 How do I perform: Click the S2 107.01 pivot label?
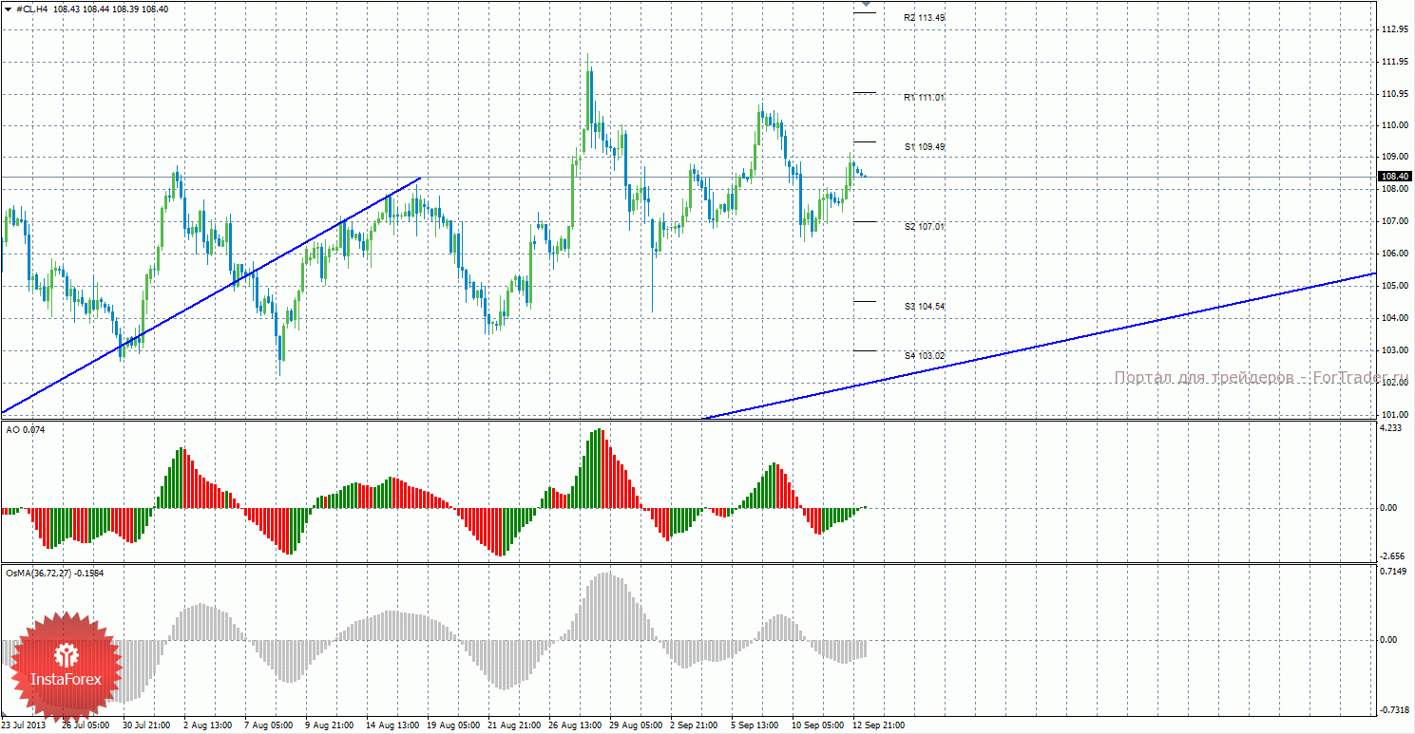pos(925,227)
